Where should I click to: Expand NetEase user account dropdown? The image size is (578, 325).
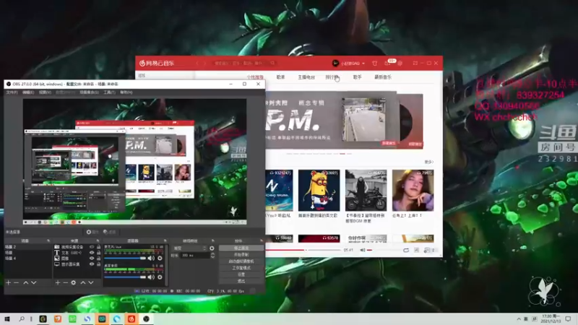click(363, 64)
